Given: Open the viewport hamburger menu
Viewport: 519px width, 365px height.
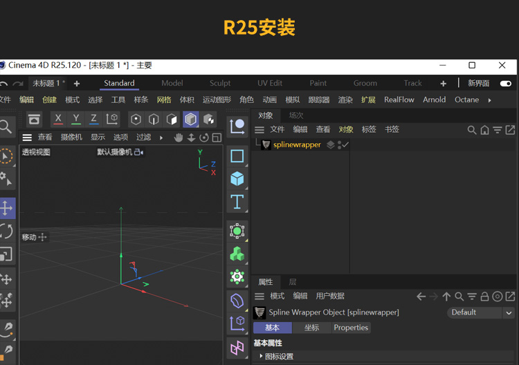Looking at the screenshot, I should pos(27,138).
